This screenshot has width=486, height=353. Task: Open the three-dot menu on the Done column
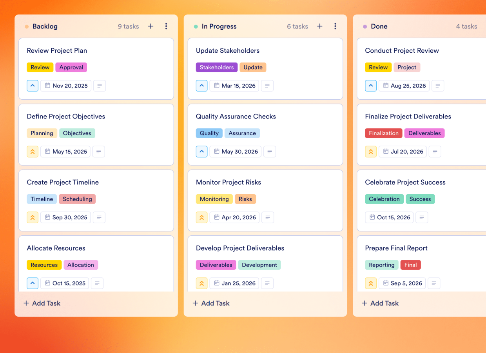click(x=485, y=26)
